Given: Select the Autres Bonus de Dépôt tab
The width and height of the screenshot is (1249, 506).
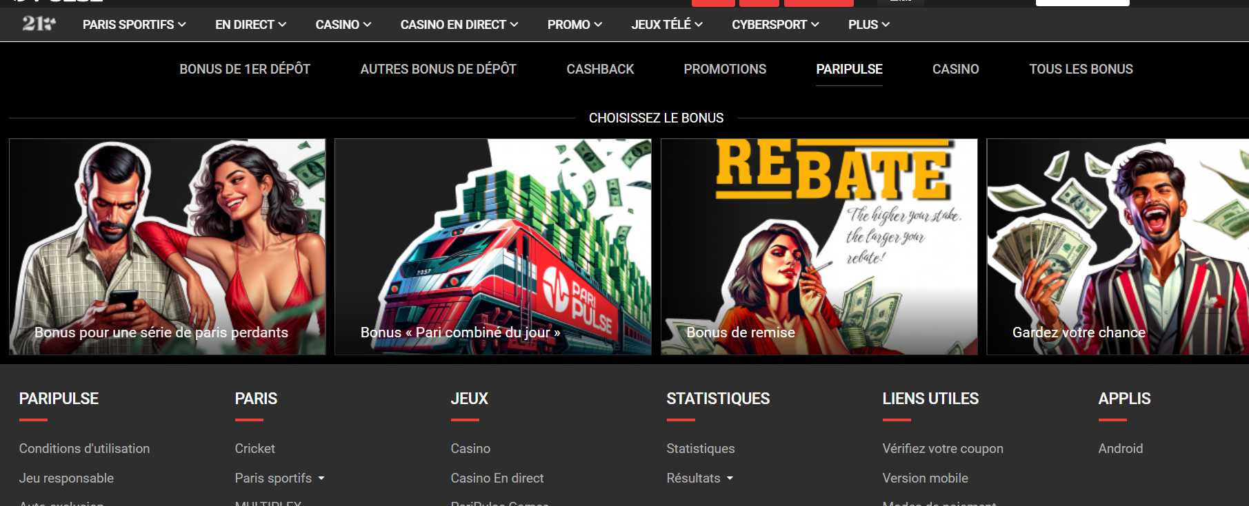Looking at the screenshot, I should (438, 69).
